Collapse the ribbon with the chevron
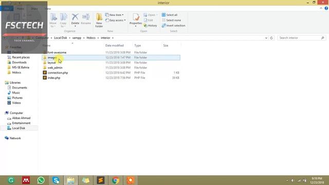This screenshot has height=185, width=329. pyautogui.click(x=321, y=8)
